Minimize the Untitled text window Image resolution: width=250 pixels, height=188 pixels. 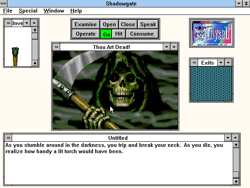pyautogui.click(x=228, y=137)
